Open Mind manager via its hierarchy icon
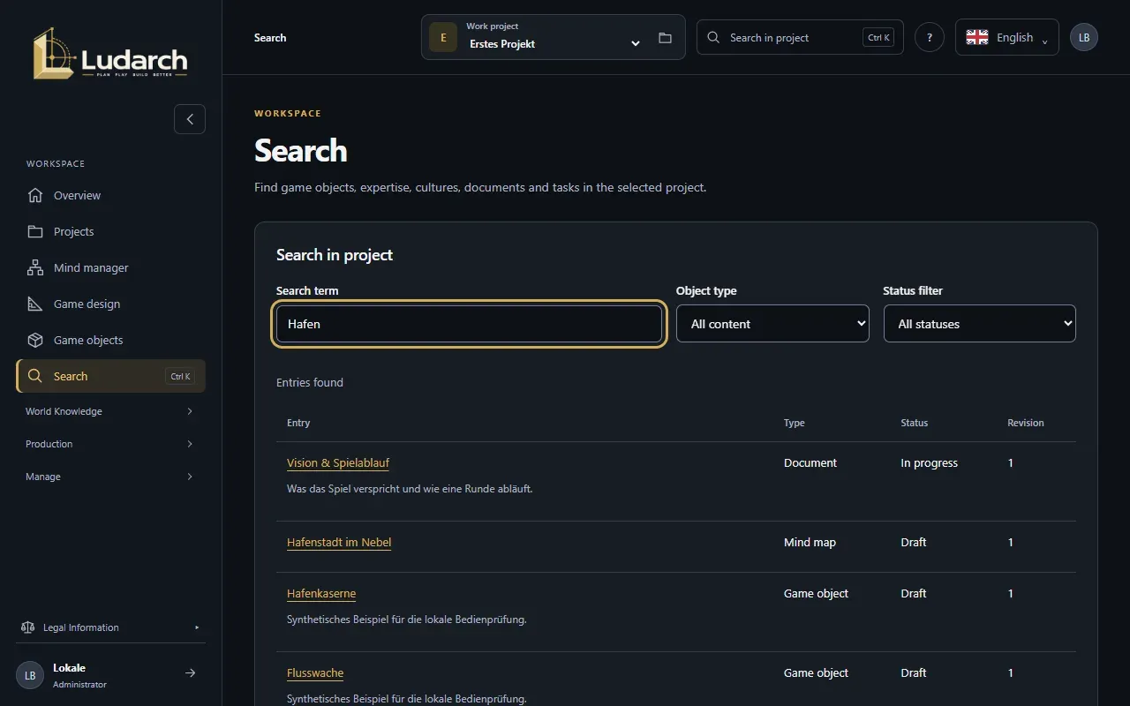Screen dimensions: 1130x706 [x=35, y=267]
